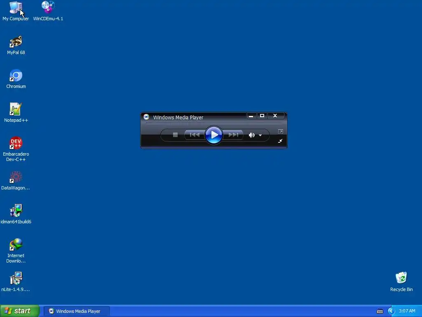Click the keyboard icon in the system tray
The image size is (422, 317).
click(x=380, y=311)
